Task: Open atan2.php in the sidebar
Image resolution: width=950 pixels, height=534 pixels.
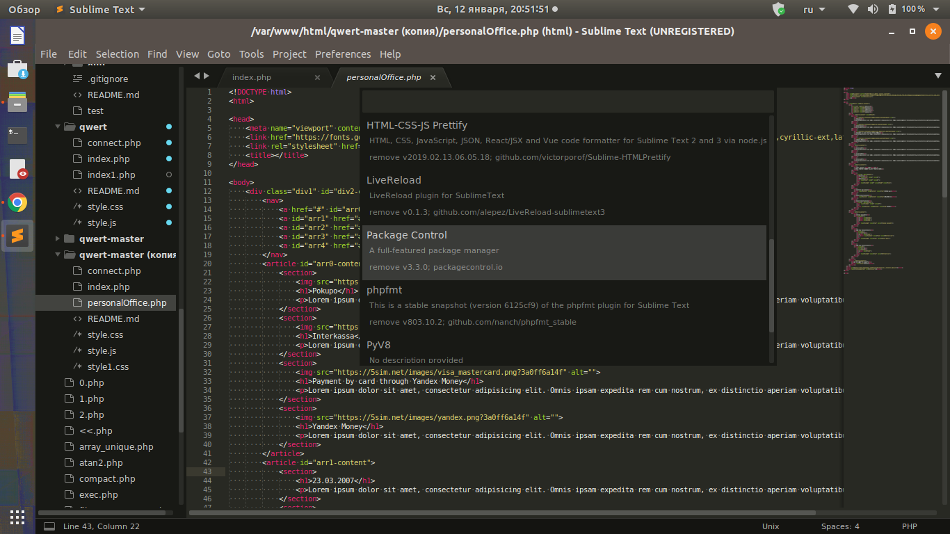Action: 101,463
